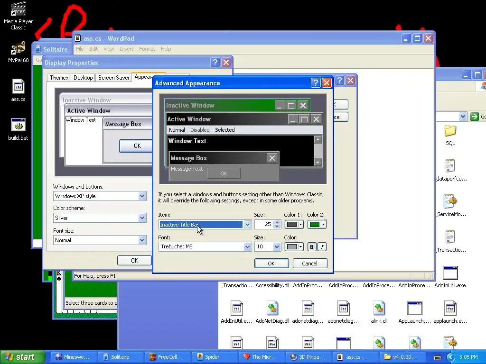Select the first adonetdiag... file icon

point(308,312)
